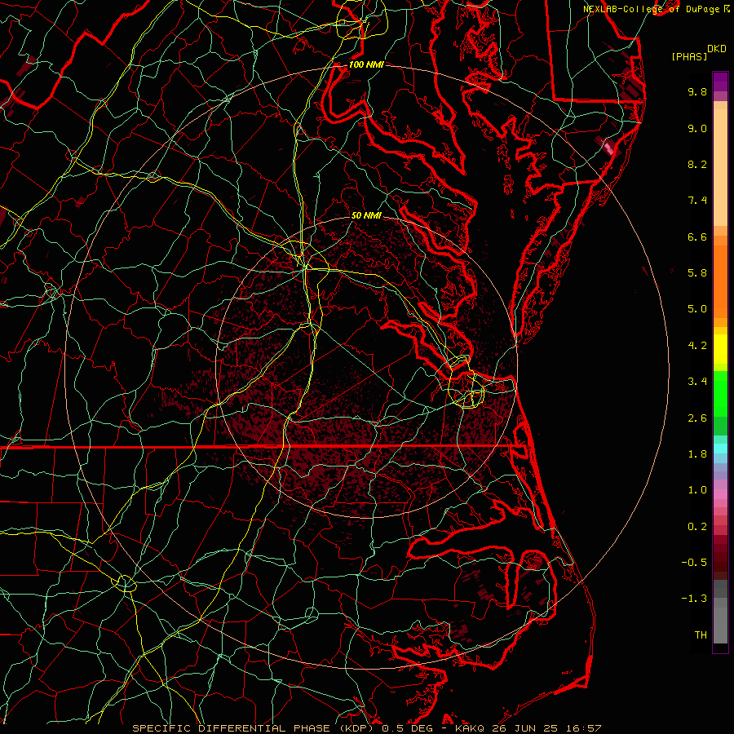This screenshot has height=734, width=734.
Task: Click the "DKD" label above the color scale
Action: tap(716, 49)
